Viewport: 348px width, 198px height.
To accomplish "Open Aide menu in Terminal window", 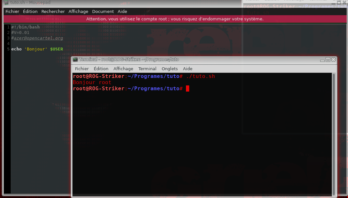I will click(x=188, y=69).
